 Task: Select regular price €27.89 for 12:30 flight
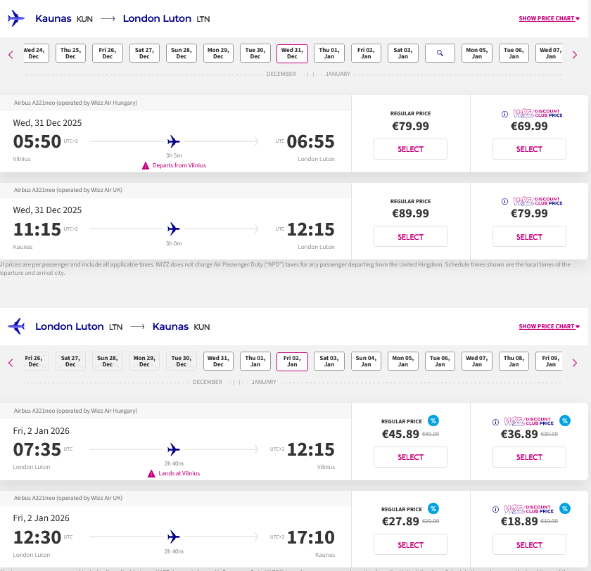pos(410,545)
